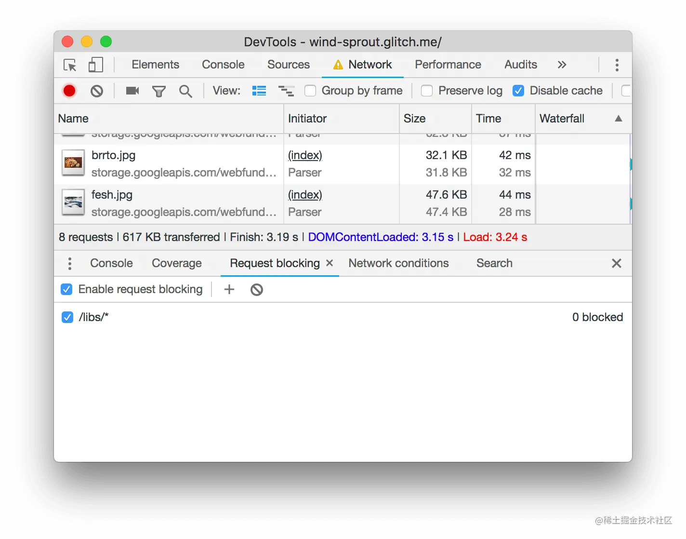
Task: Click DOMContentLoaded: 3.15 s in status bar
Action: tap(381, 237)
